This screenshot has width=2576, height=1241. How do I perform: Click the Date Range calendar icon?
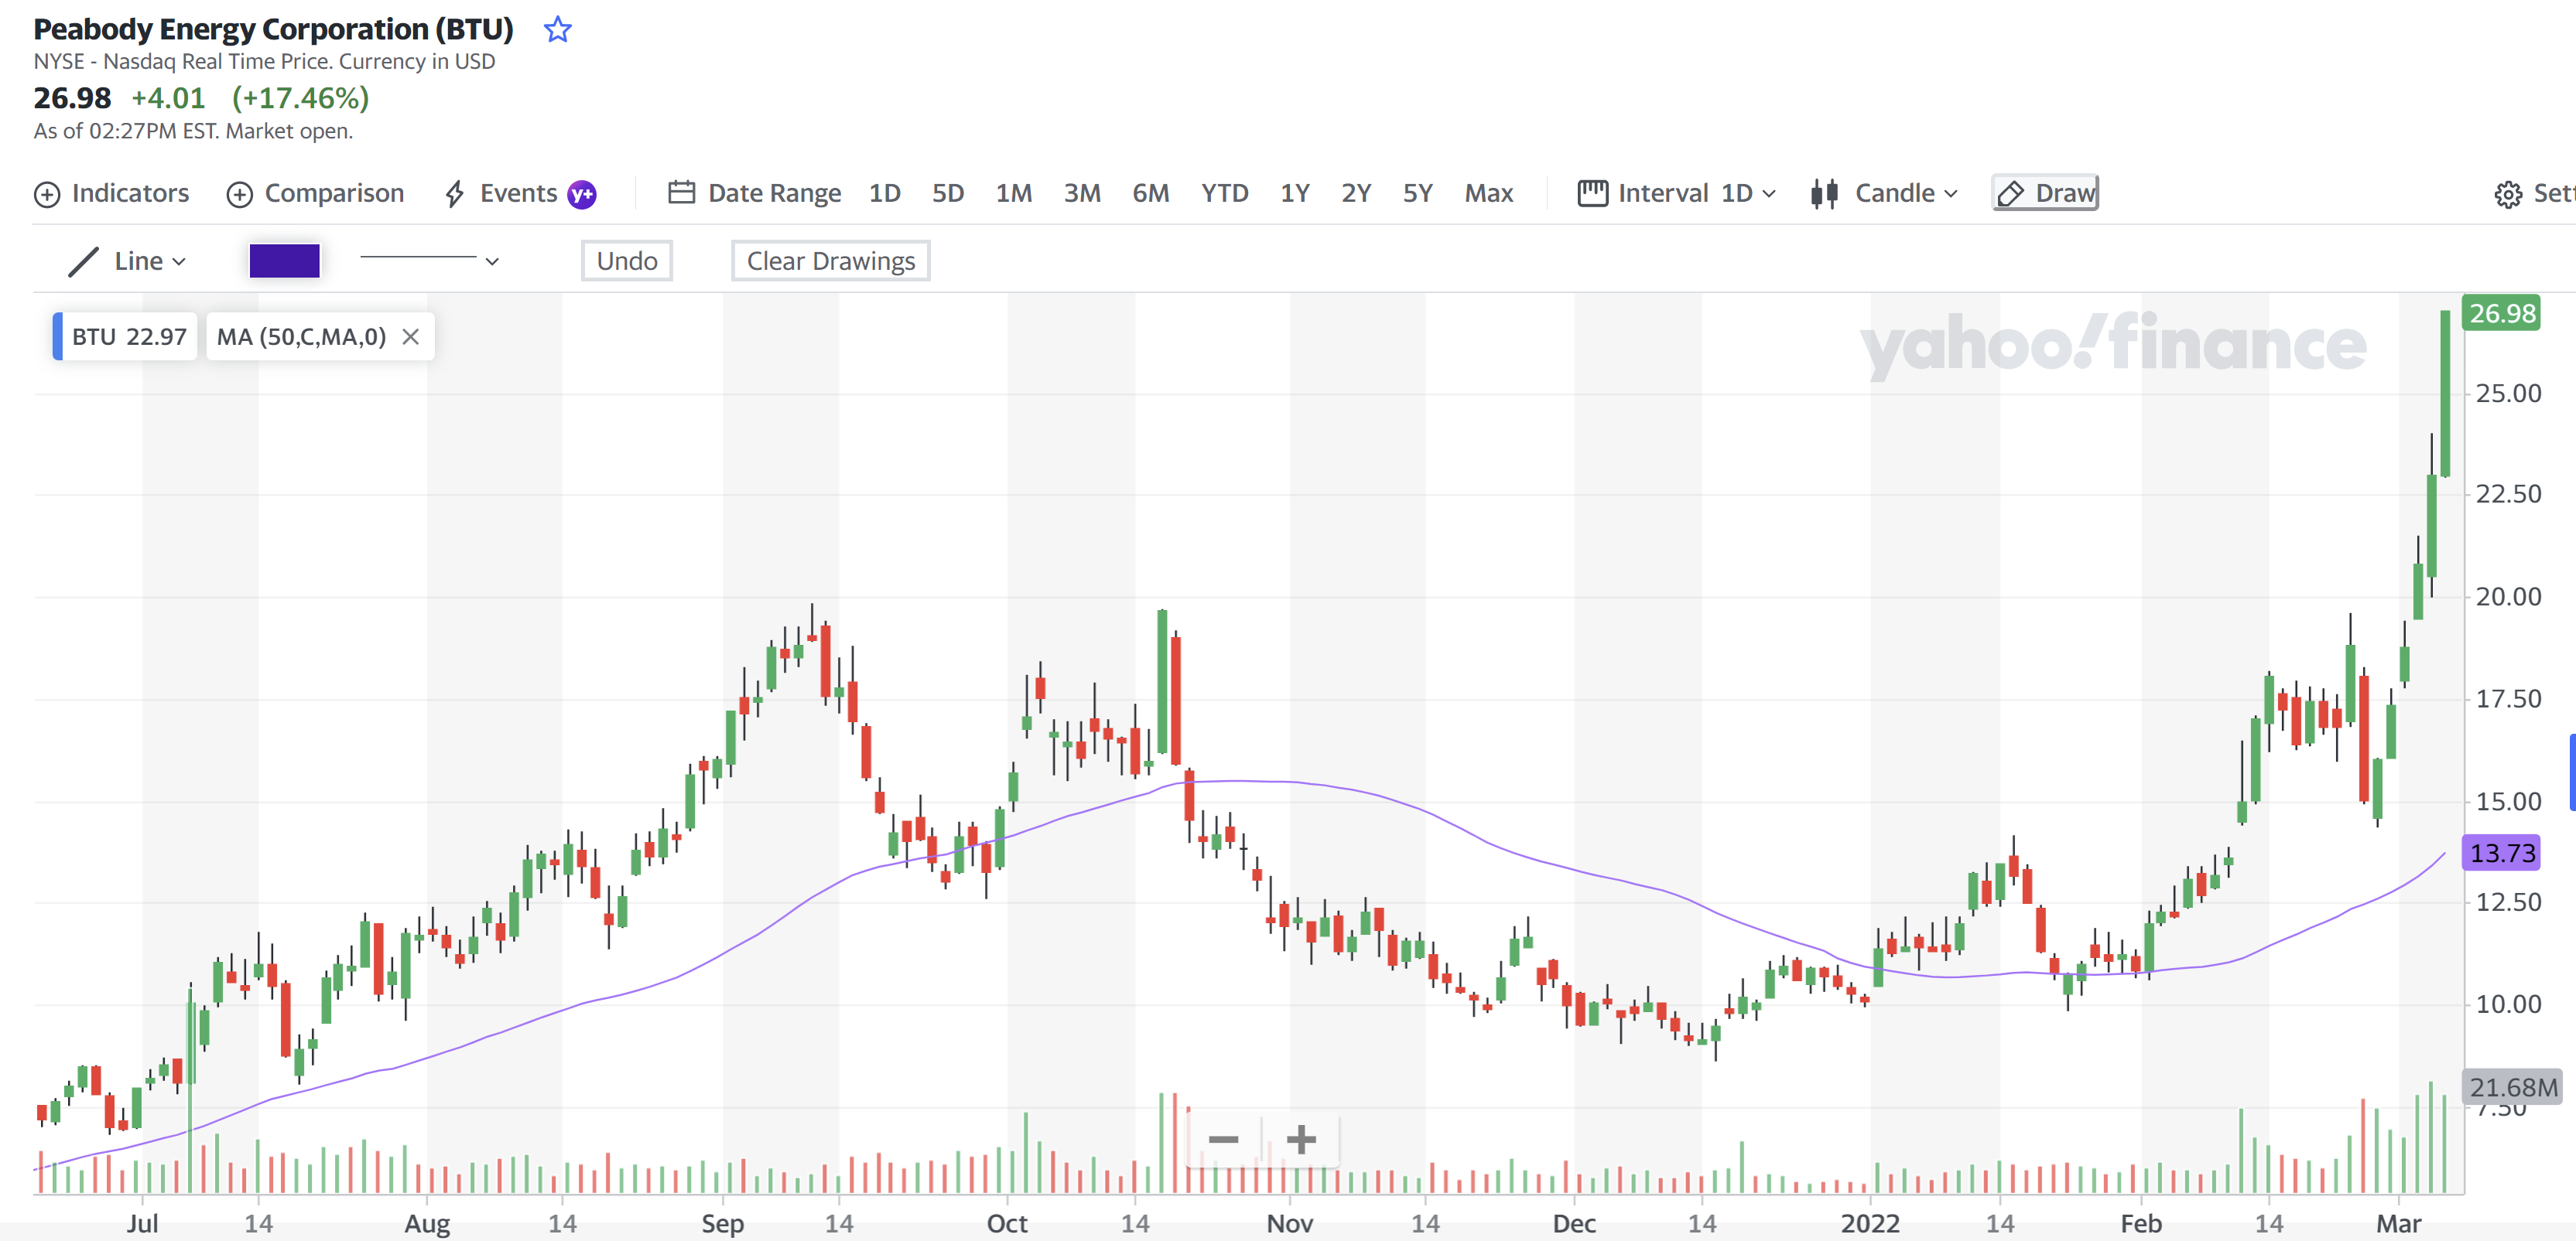tap(681, 192)
